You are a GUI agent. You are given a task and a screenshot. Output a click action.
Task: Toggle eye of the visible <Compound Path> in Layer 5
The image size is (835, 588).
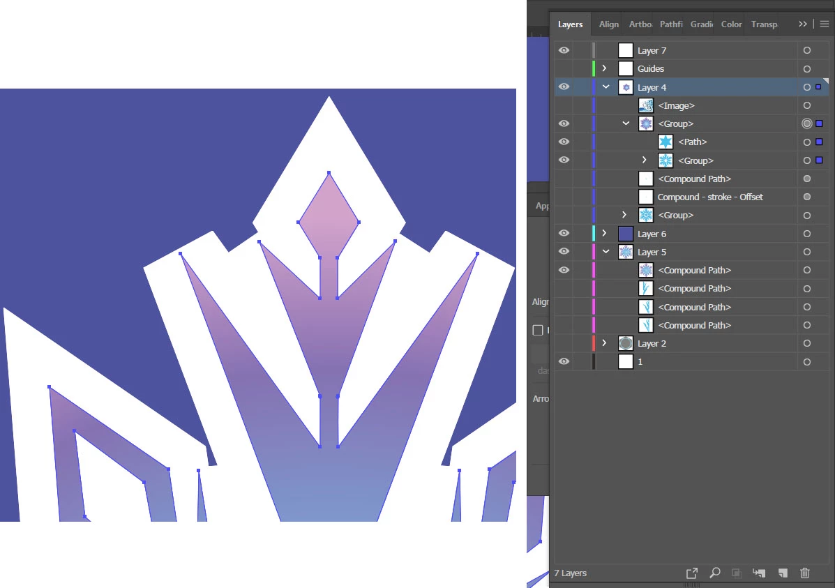pos(564,270)
